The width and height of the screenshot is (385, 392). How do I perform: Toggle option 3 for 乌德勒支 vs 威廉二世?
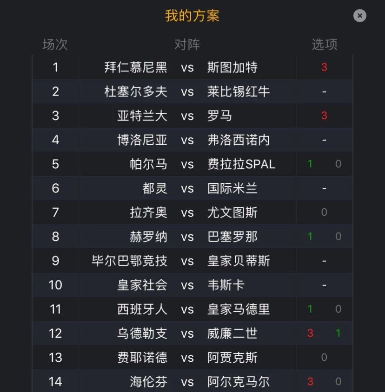pos(310,333)
